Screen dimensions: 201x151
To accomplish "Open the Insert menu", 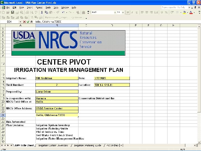I will pyautogui.click(x=30, y=8).
